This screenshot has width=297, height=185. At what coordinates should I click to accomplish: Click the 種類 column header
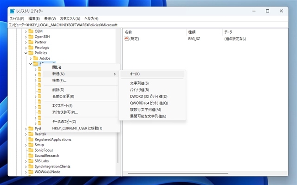point(204,32)
